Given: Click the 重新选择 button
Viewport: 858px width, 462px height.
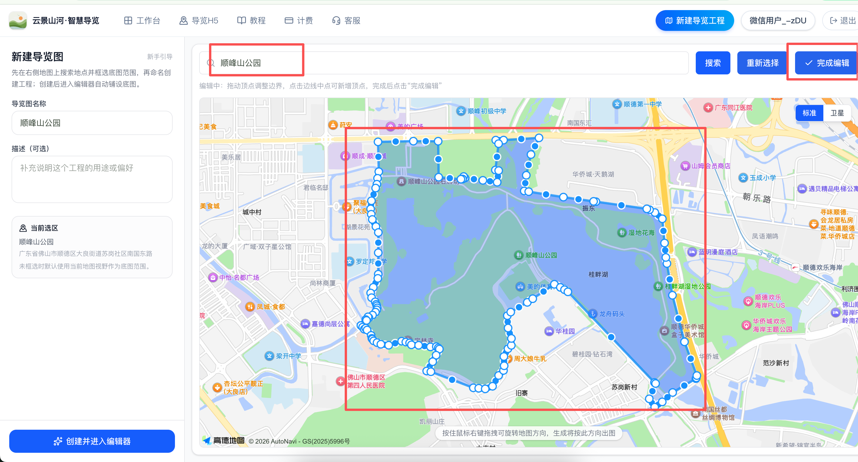Looking at the screenshot, I should [762, 63].
